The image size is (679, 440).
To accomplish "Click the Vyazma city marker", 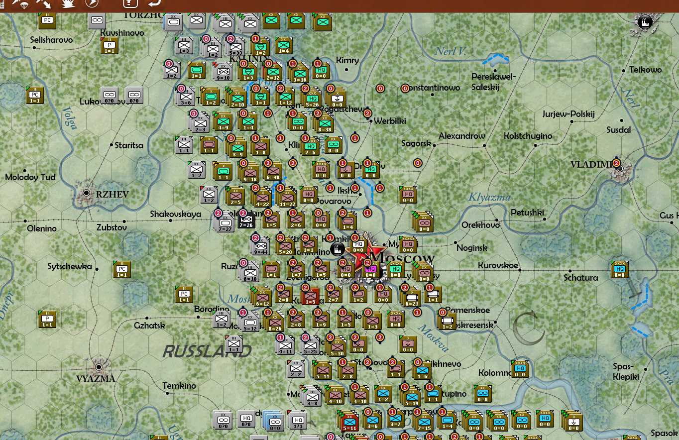I will coord(99,367).
